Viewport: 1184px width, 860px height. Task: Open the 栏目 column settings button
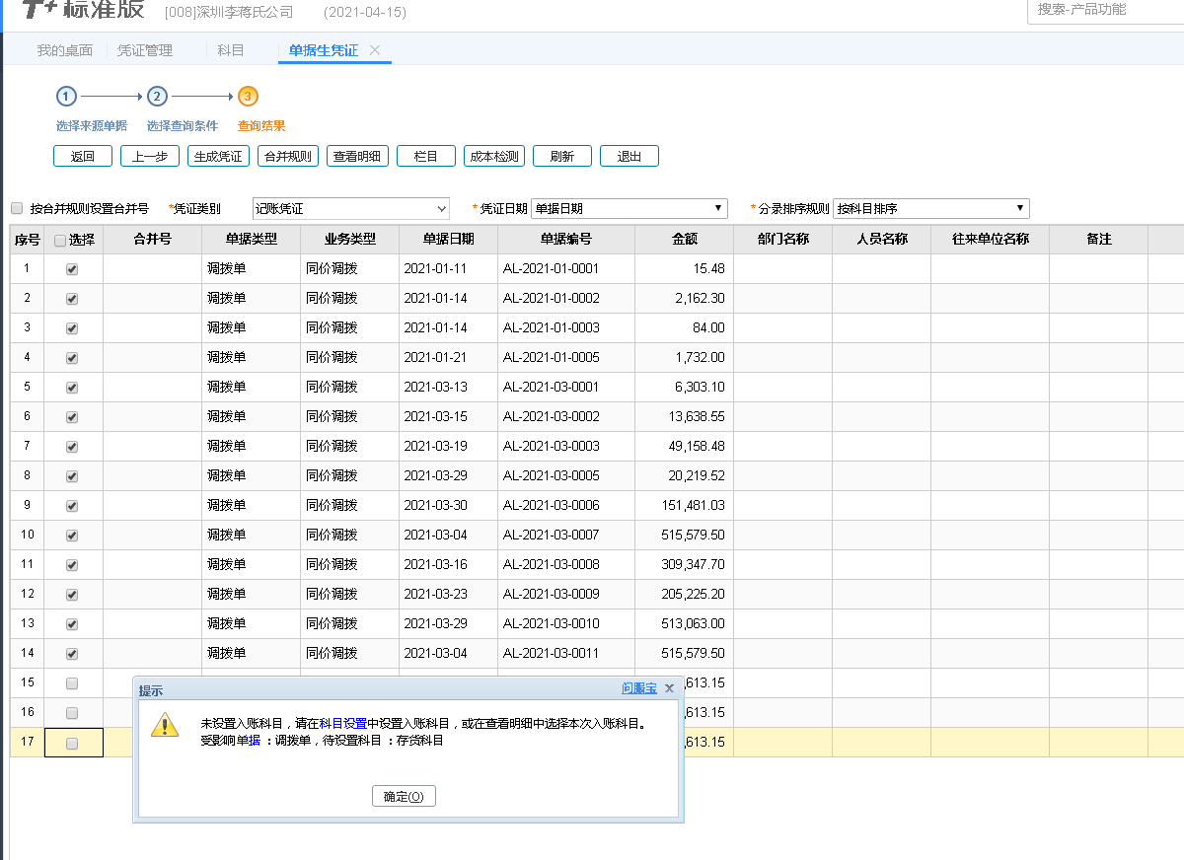(426, 156)
